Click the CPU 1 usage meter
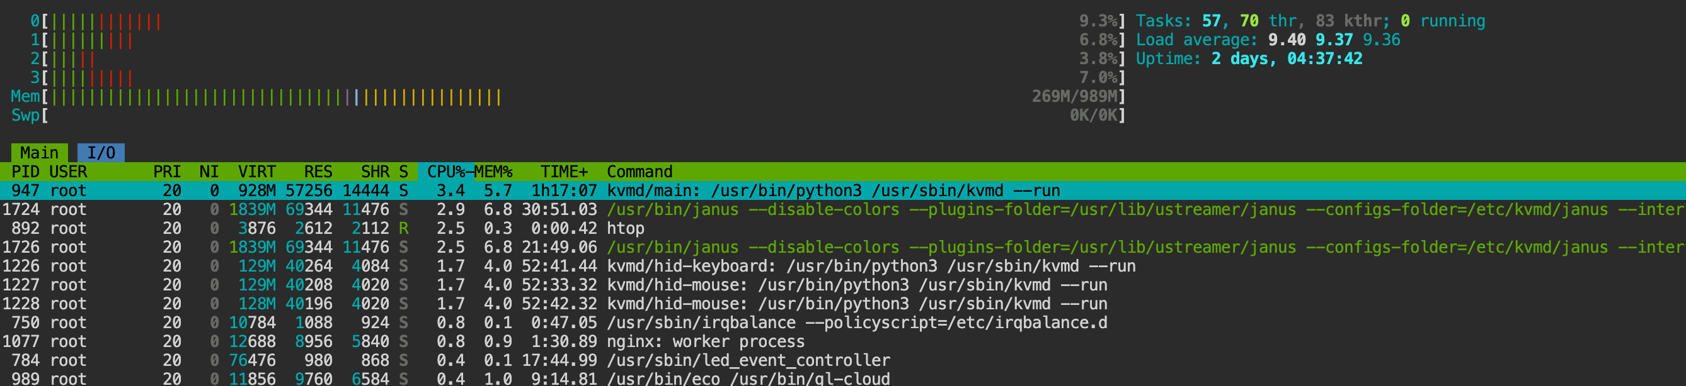The image size is (1686, 386). 577,40
